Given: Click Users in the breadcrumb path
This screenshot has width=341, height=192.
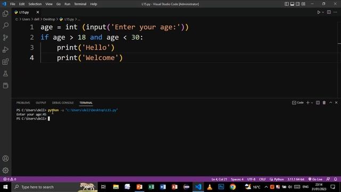Looking at the screenshot, I should [26, 19].
